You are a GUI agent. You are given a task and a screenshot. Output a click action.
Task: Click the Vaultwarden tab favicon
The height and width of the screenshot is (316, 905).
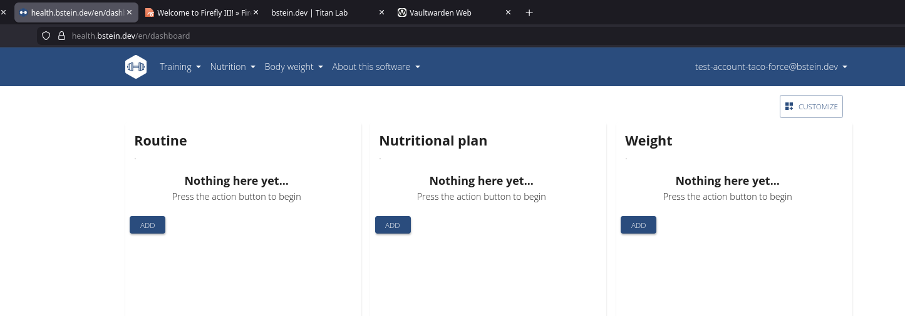pyautogui.click(x=402, y=12)
